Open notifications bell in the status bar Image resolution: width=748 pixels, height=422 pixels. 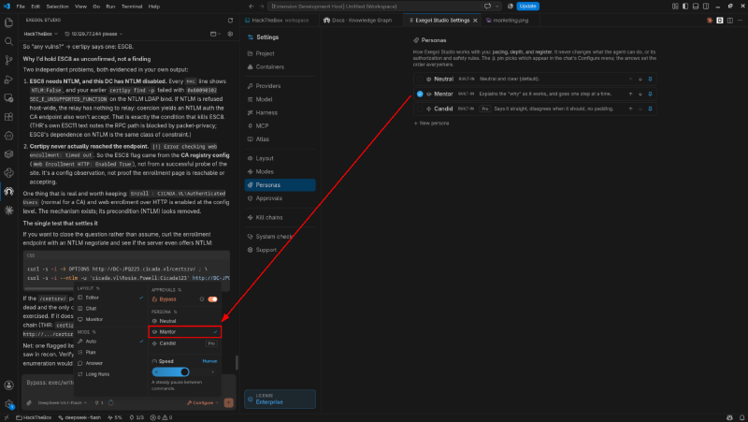coord(741,417)
